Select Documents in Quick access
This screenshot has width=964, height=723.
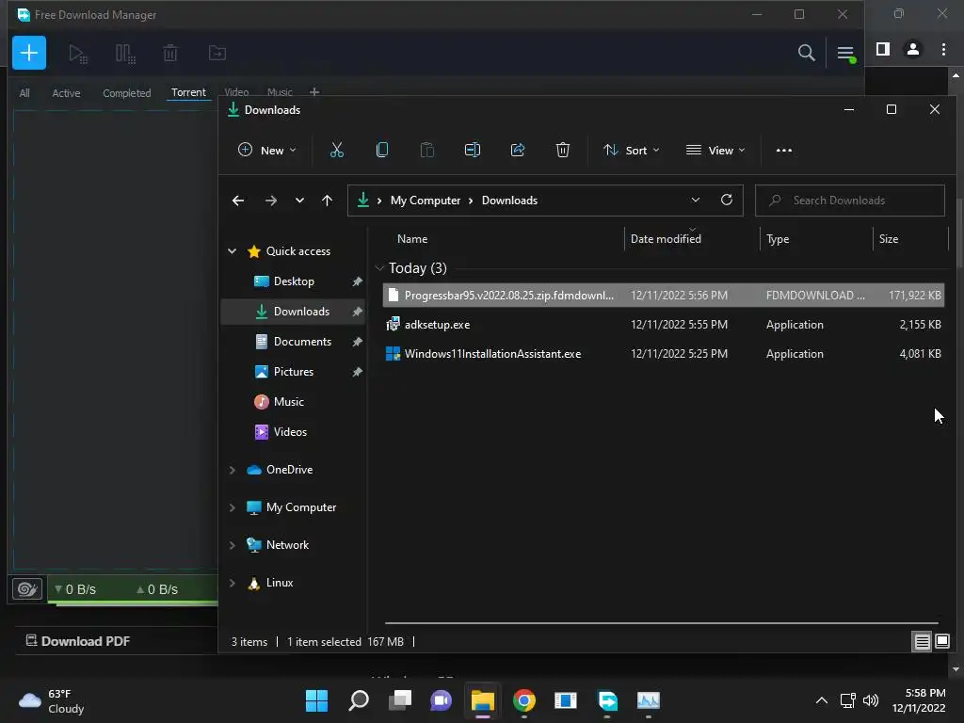(302, 341)
